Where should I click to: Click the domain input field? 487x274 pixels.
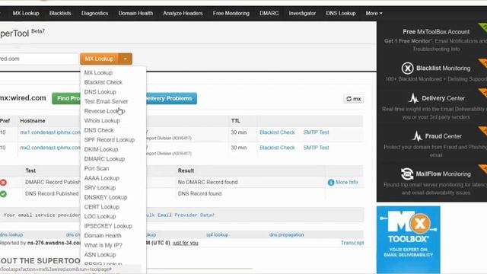click(x=39, y=59)
